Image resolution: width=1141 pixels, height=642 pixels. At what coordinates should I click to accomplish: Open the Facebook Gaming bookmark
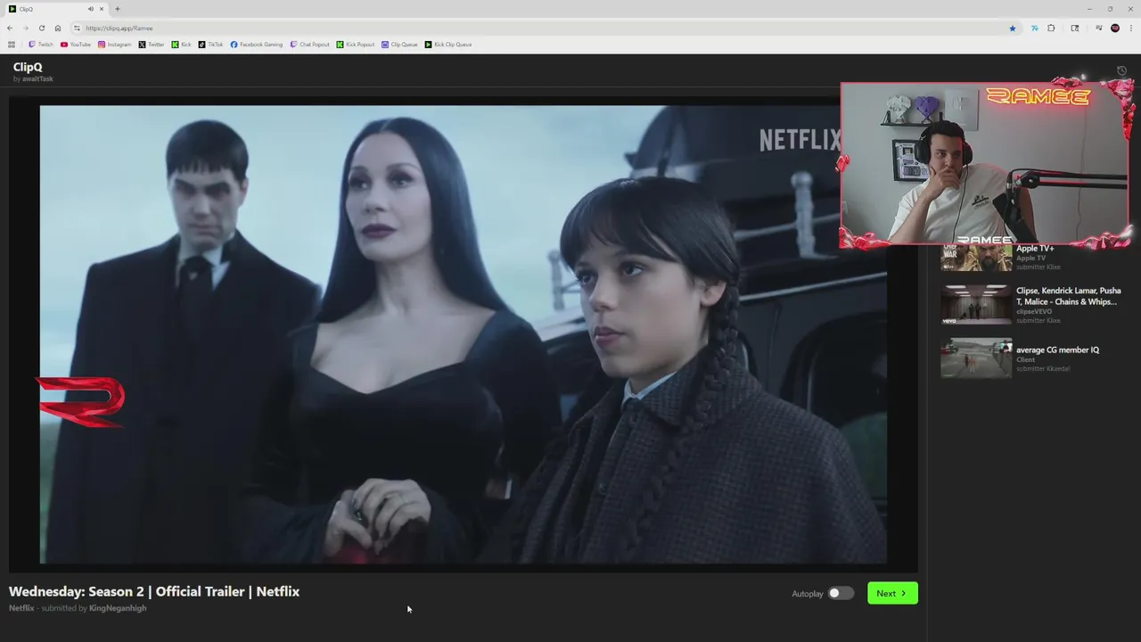click(257, 45)
